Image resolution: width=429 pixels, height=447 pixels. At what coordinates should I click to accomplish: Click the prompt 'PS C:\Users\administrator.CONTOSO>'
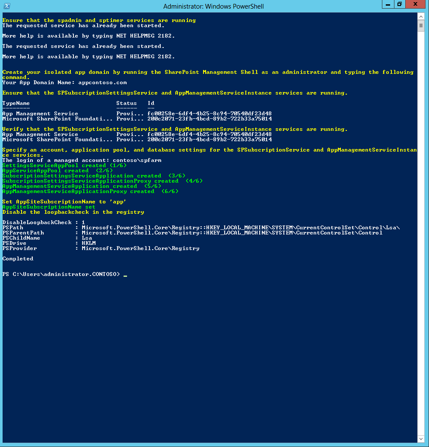pyautogui.click(x=61, y=274)
